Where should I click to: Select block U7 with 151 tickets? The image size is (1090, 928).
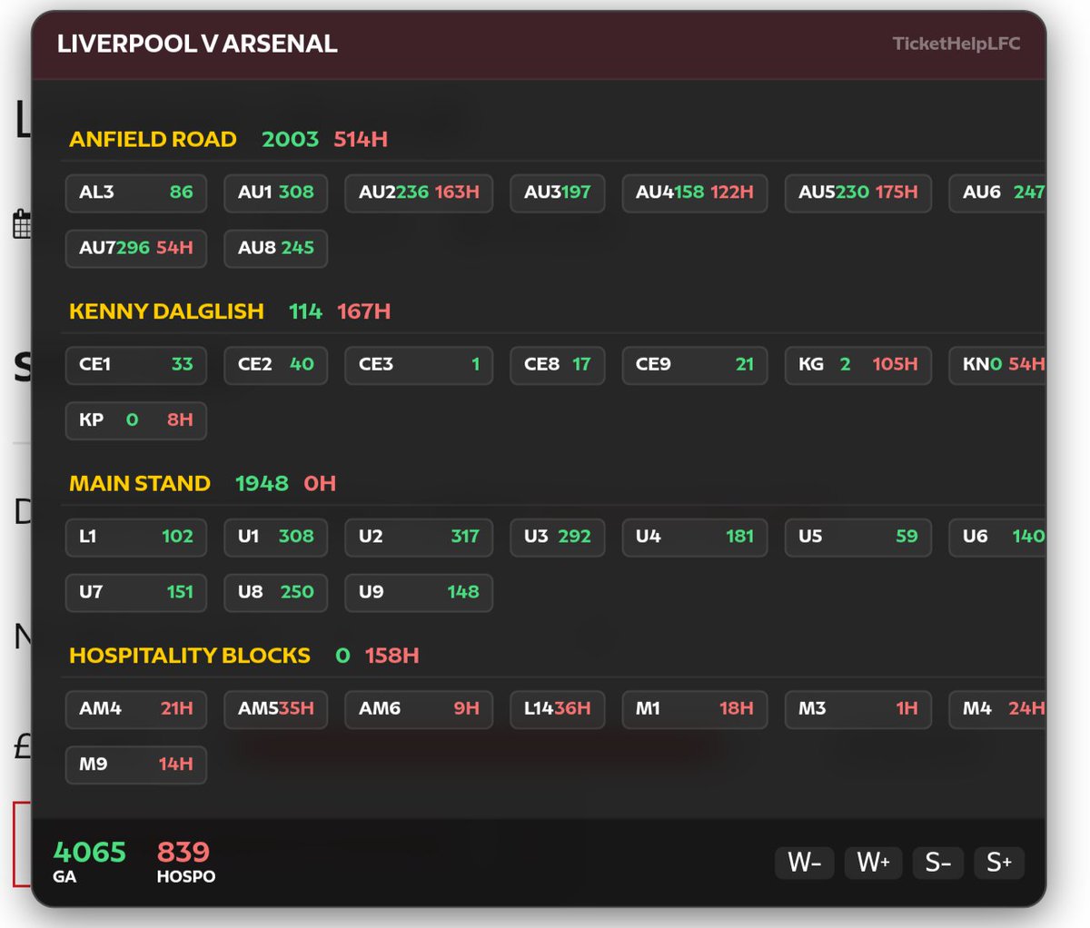[x=136, y=593]
